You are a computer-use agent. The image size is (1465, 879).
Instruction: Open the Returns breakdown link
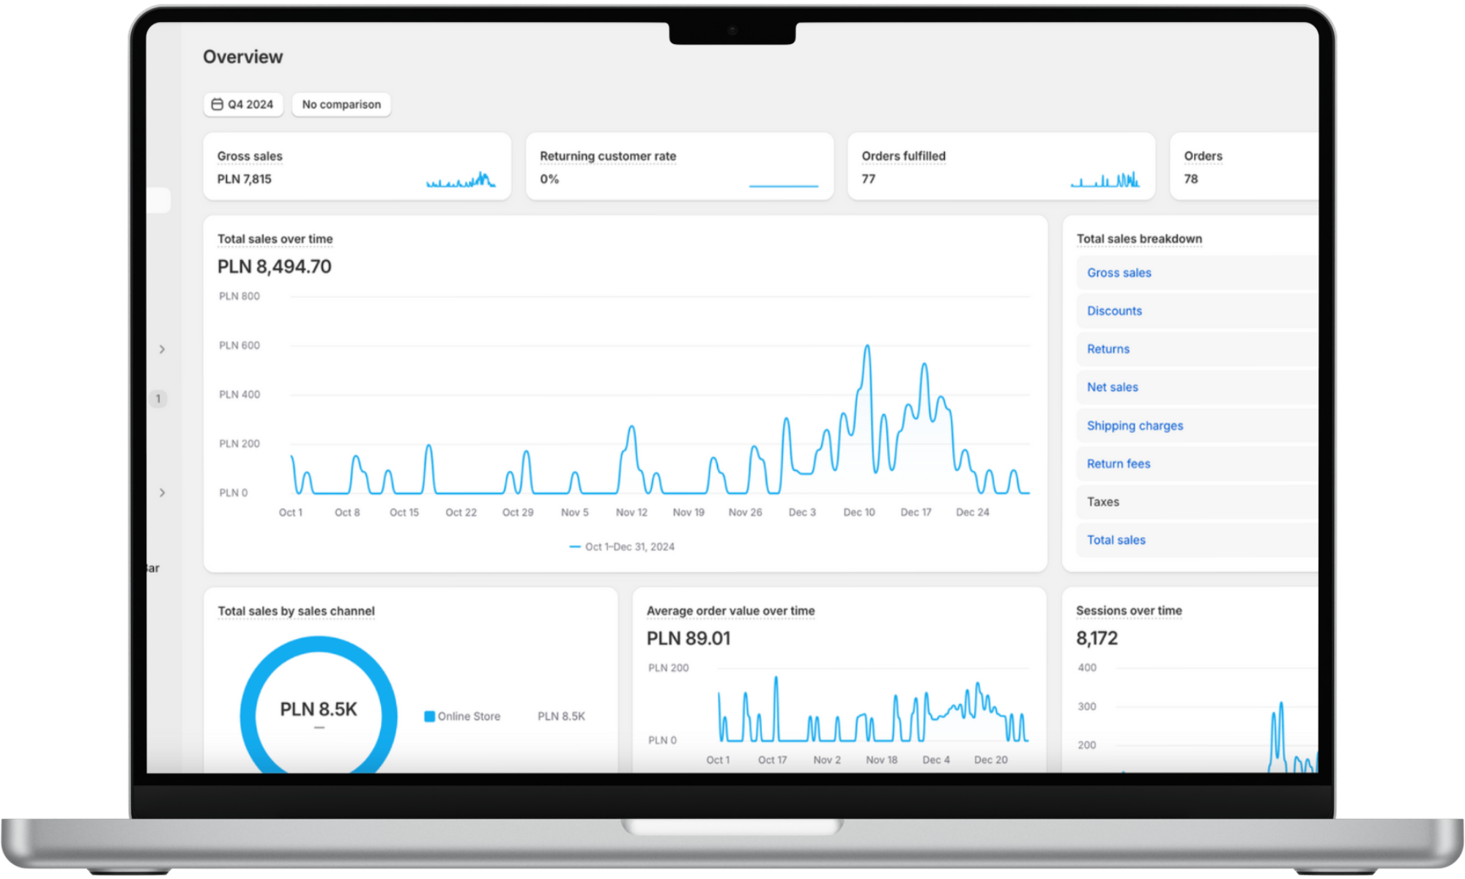(x=1108, y=349)
